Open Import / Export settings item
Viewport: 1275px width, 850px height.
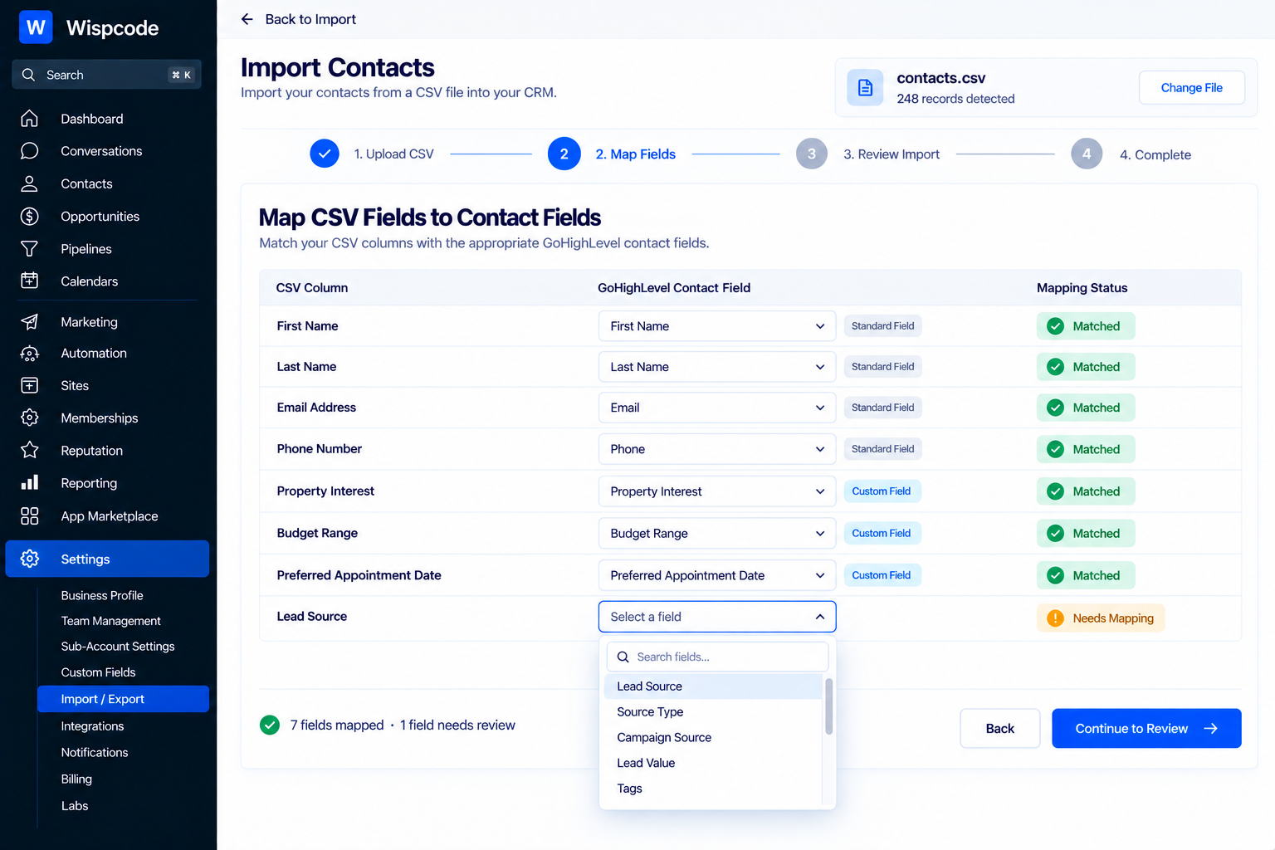(123, 699)
